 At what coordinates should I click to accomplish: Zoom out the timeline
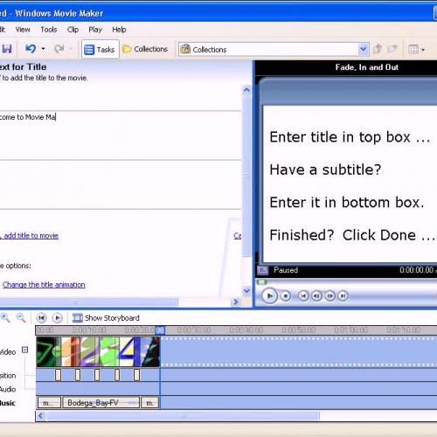coord(21,318)
